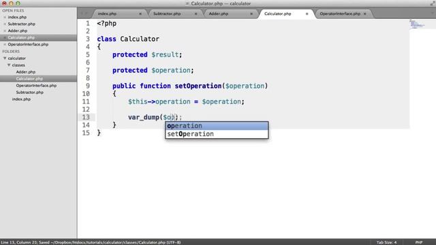436x245 pixels.
Task: Close the Adder.php tab
Action: [x=251, y=14]
